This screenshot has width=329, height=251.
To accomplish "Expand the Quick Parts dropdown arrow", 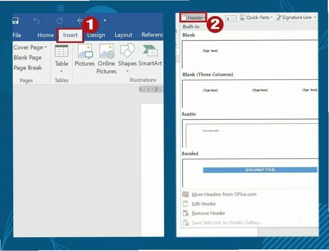I will click(x=271, y=17).
